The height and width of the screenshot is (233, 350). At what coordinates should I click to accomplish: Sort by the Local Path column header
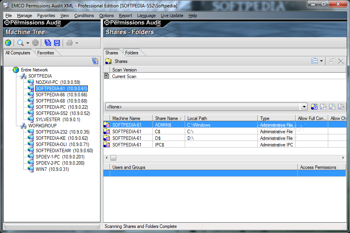click(221, 118)
